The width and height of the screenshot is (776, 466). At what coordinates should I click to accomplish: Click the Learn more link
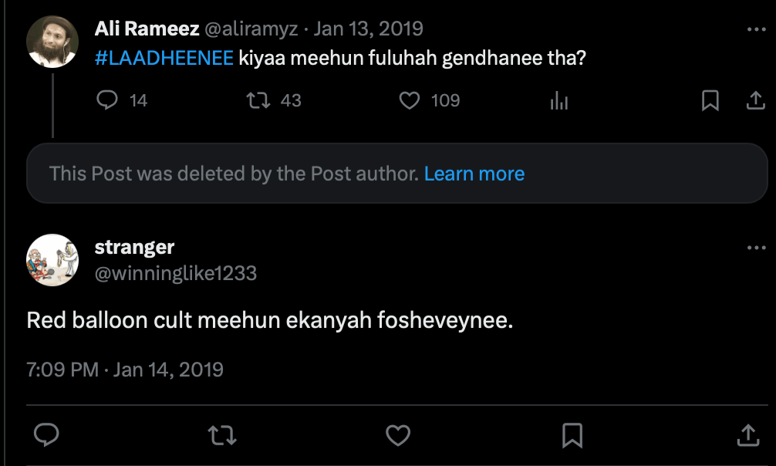(474, 174)
